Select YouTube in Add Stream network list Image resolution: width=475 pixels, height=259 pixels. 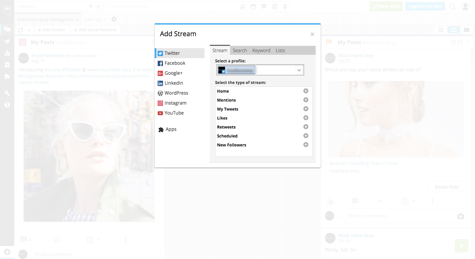coord(180,113)
